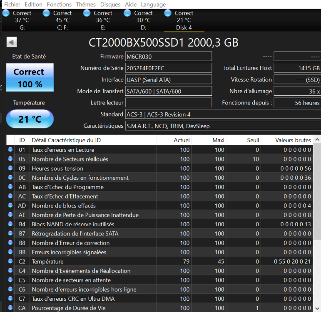Click the previous disk arrow button
This screenshot has height=312, width=321.
[x=12, y=42]
